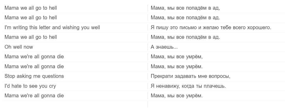Select 'Мама, мы все умрём,' below 'А знаешь...'
Viewport: 285px width, 110px height.
pos(177,57)
